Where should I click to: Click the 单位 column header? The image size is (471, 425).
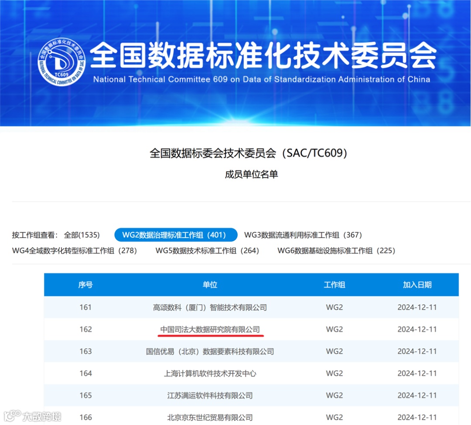210,285
